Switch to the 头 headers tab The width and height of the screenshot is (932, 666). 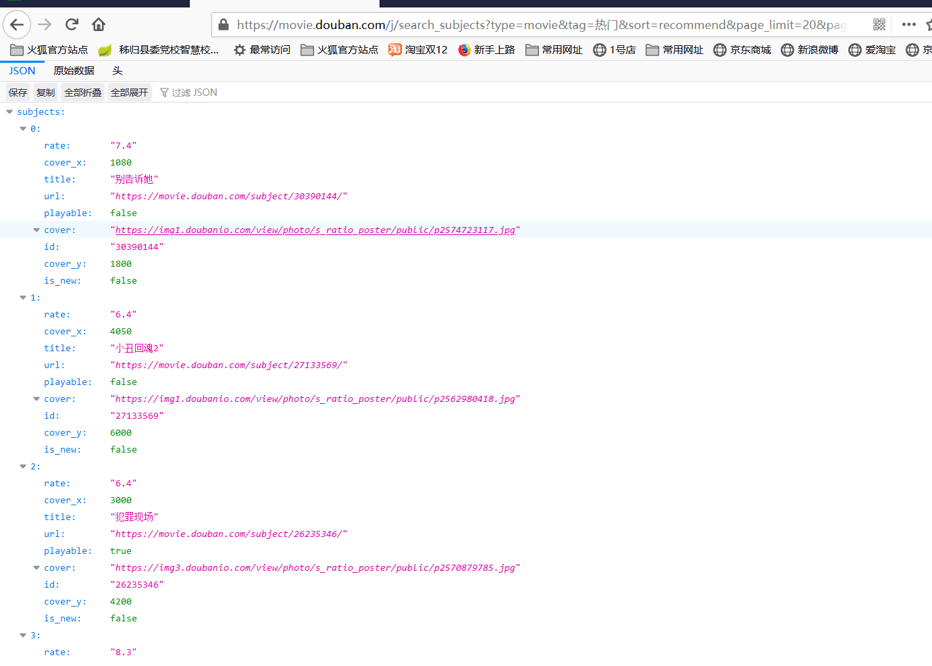(x=118, y=71)
